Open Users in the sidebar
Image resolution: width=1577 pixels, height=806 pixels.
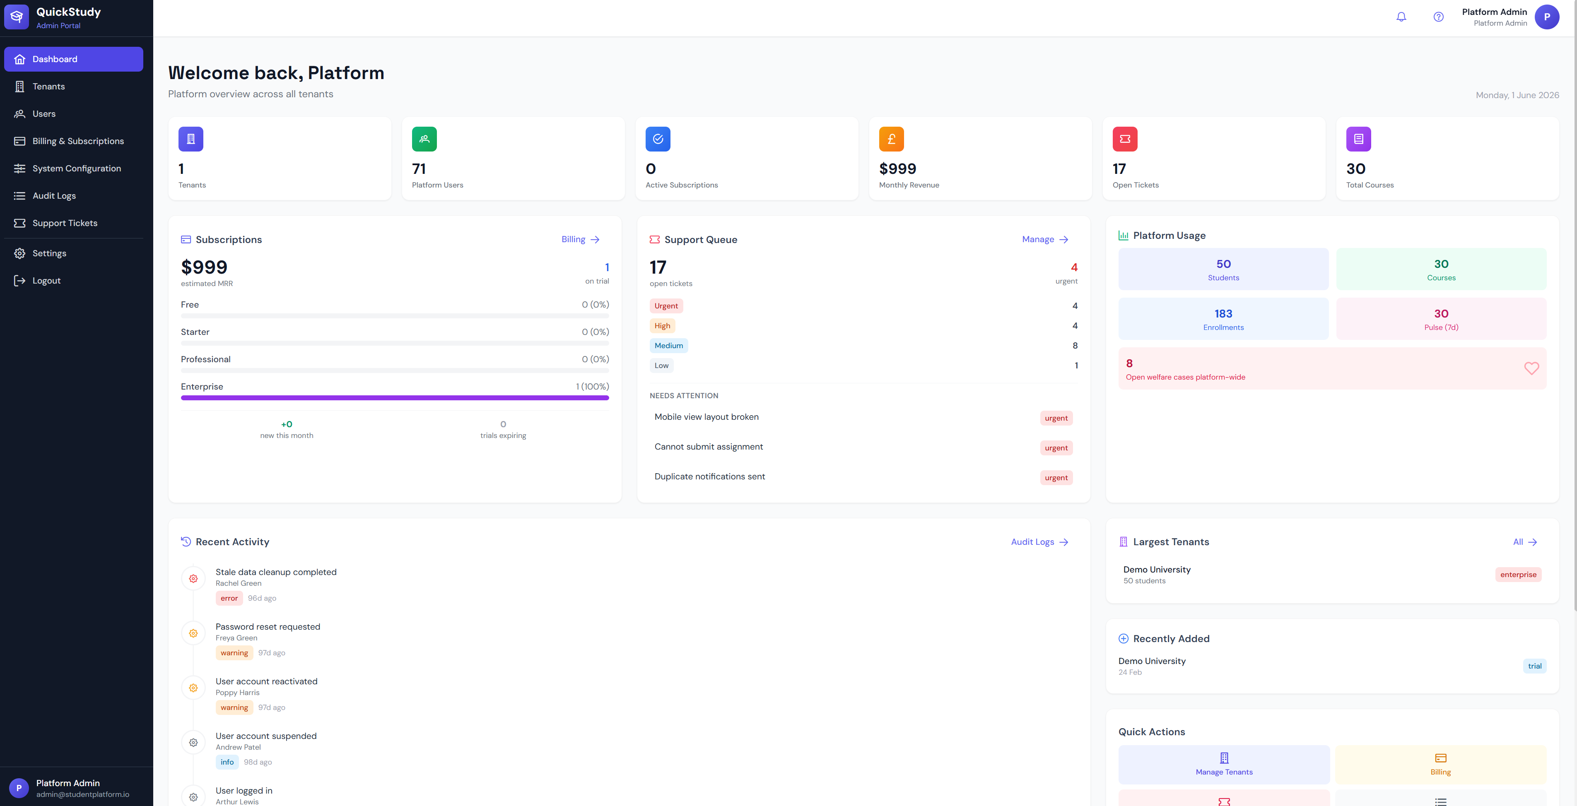[x=73, y=114]
